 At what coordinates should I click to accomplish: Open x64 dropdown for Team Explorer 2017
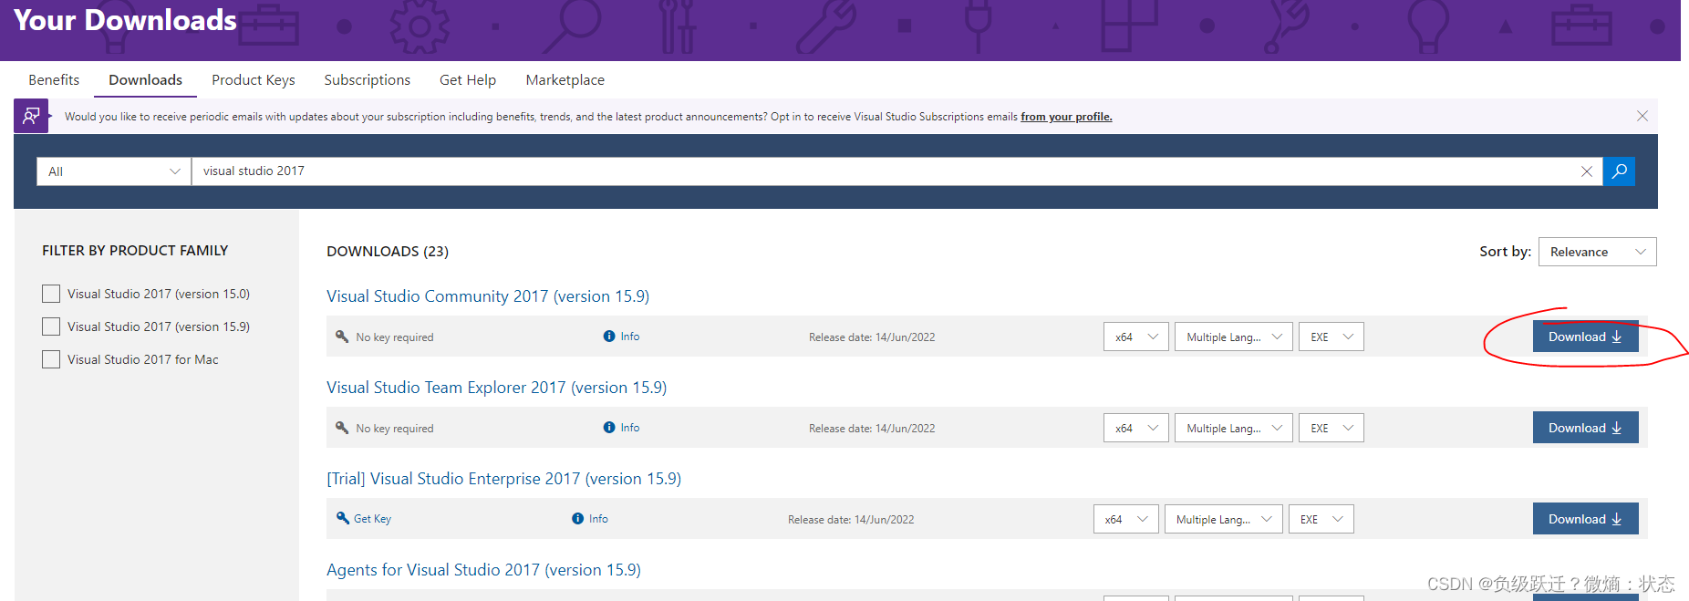(x=1135, y=428)
